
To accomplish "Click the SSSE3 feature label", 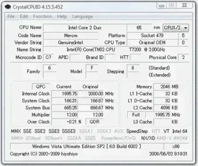I will (69, 131).
